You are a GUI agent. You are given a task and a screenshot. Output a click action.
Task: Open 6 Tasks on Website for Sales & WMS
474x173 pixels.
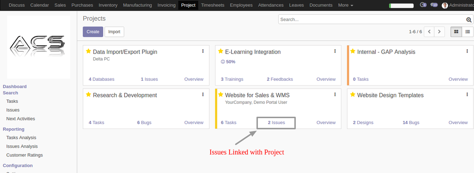pos(229,123)
